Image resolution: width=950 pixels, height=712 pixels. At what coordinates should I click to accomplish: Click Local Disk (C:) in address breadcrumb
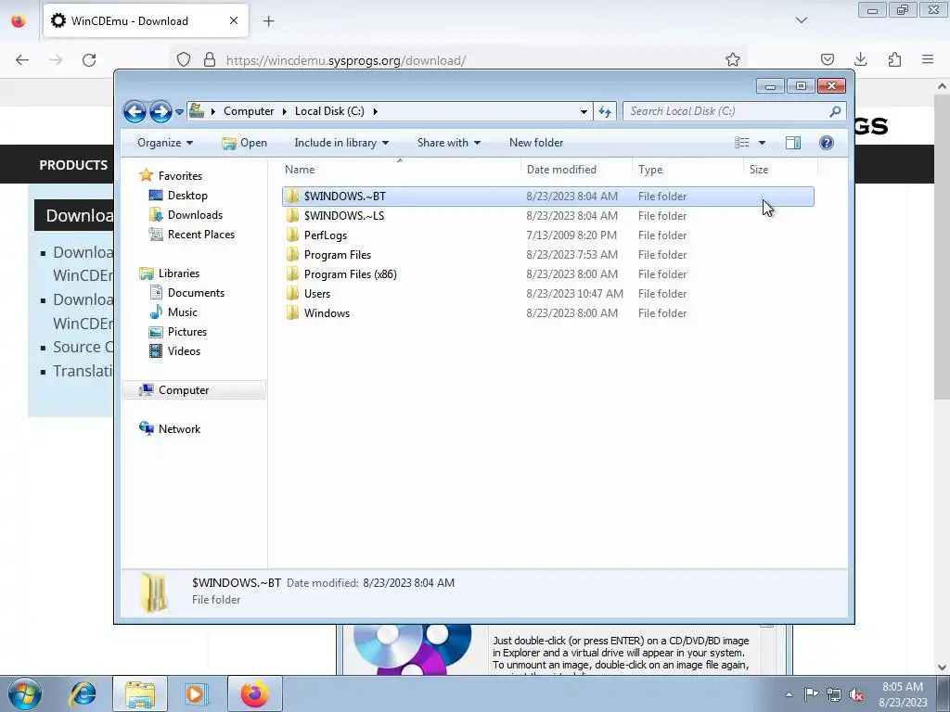tap(329, 111)
